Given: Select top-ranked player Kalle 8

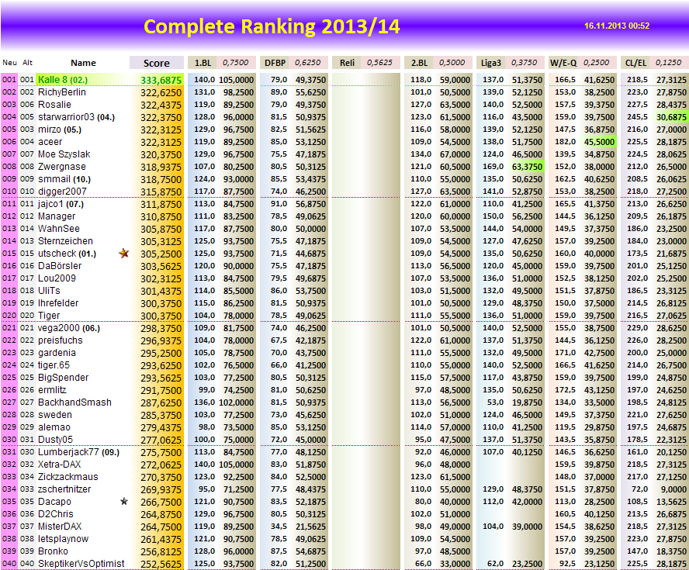Looking at the screenshot, I should pos(61,78).
